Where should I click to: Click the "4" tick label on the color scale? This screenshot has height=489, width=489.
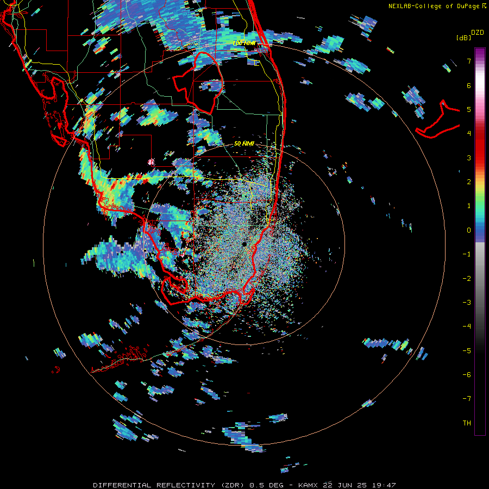[x=469, y=134]
